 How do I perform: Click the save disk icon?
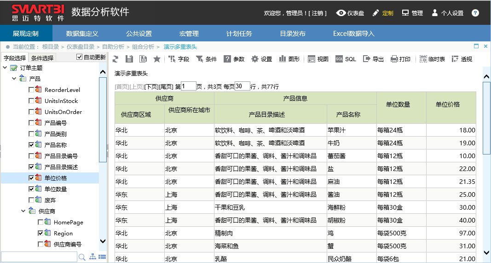129,59
